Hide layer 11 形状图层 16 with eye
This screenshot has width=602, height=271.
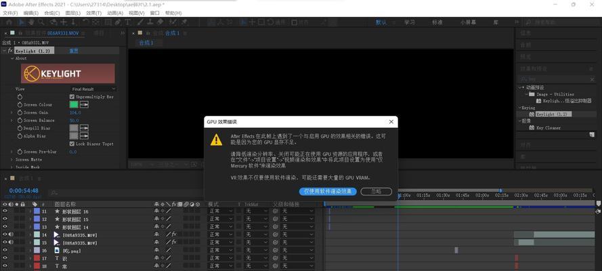[x=5, y=211]
